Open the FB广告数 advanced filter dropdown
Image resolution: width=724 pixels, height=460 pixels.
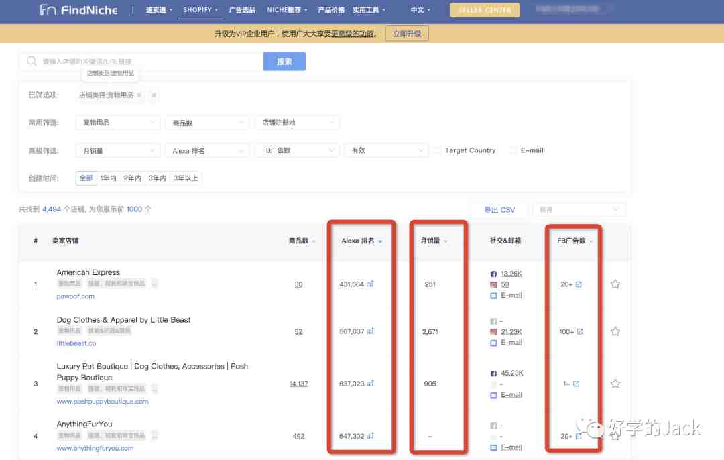(x=297, y=150)
